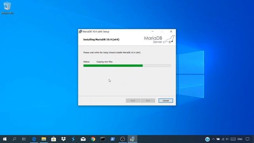Open taskbar search magnifier
The height and width of the screenshot is (143, 254).
[x=14, y=139]
